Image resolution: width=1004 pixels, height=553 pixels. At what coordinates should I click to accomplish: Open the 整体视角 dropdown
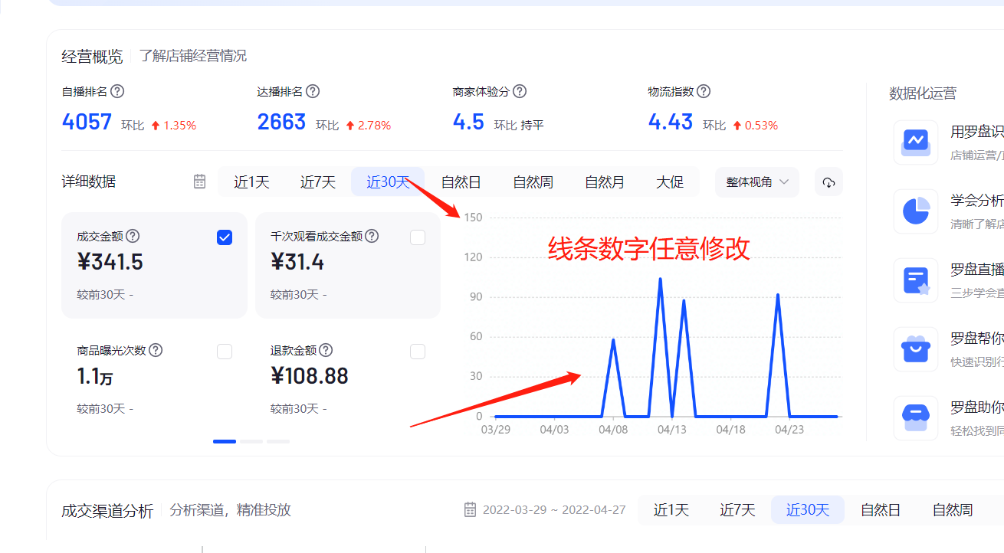(x=757, y=182)
